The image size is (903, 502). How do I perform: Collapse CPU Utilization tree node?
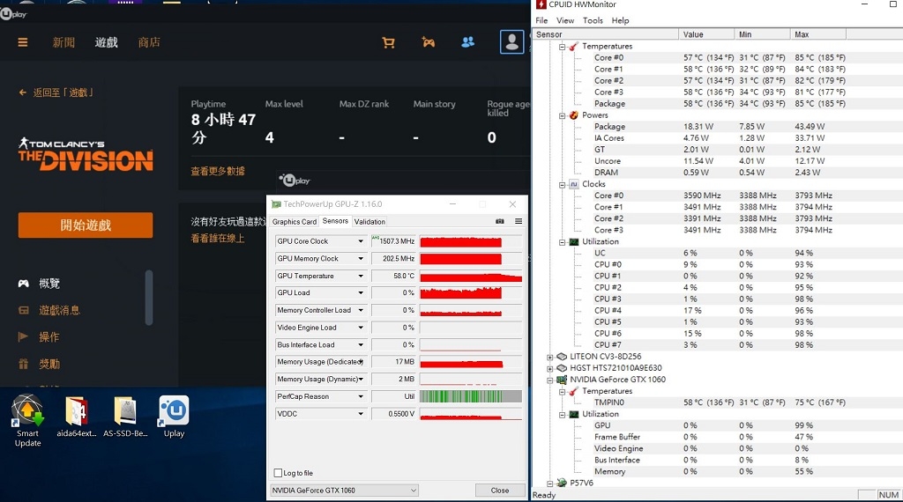click(562, 242)
